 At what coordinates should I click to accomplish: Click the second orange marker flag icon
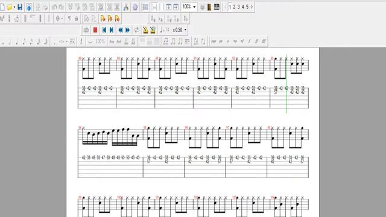110,19
